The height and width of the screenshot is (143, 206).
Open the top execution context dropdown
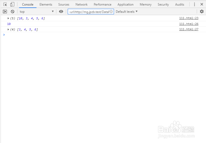[x=37, y=12]
